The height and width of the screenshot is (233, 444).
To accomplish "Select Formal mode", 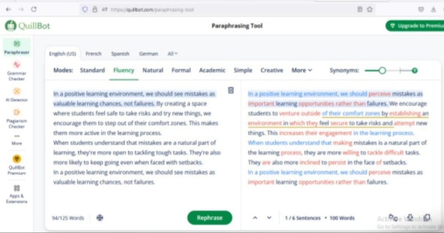I will (x=181, y=71).
